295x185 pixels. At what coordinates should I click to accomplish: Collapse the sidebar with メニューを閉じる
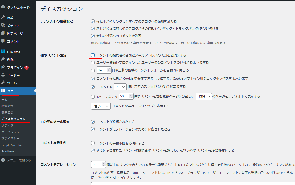[x=19, y=160]
